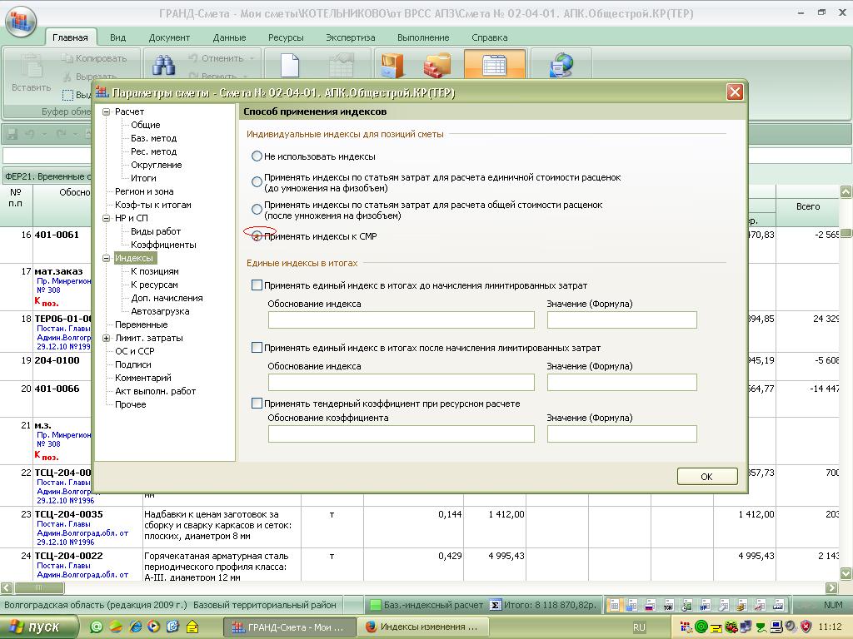Screen dimensions: 853x639
Task: Select indices for общей стоимости расценок option
Action: [x=257, y=209]
